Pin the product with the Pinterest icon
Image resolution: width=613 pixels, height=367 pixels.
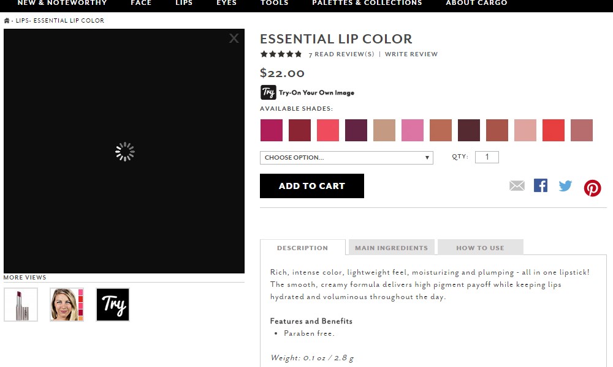point(592,188)
